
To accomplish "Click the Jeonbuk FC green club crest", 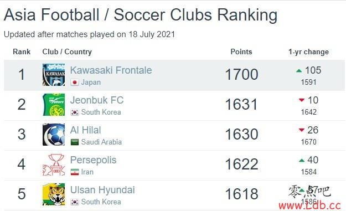I will click(54, 105).
